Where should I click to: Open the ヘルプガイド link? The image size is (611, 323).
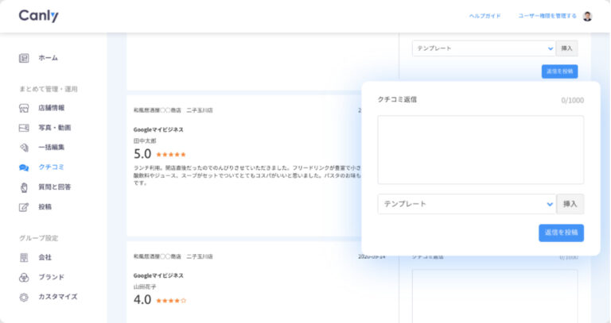[485, 16]
